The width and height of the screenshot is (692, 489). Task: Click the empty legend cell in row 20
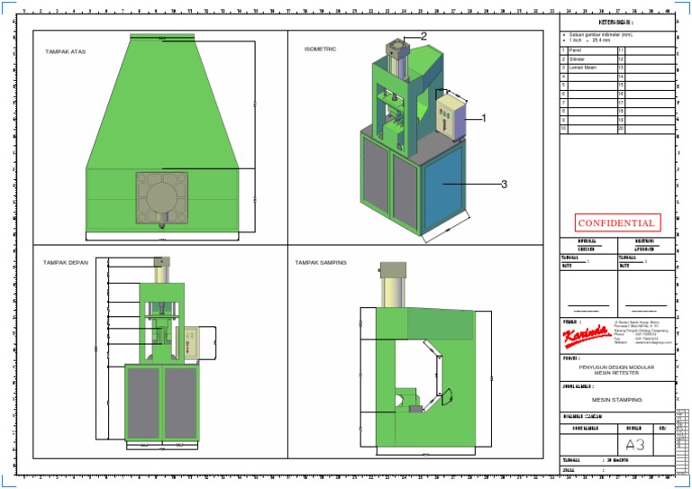click(650, 129)
